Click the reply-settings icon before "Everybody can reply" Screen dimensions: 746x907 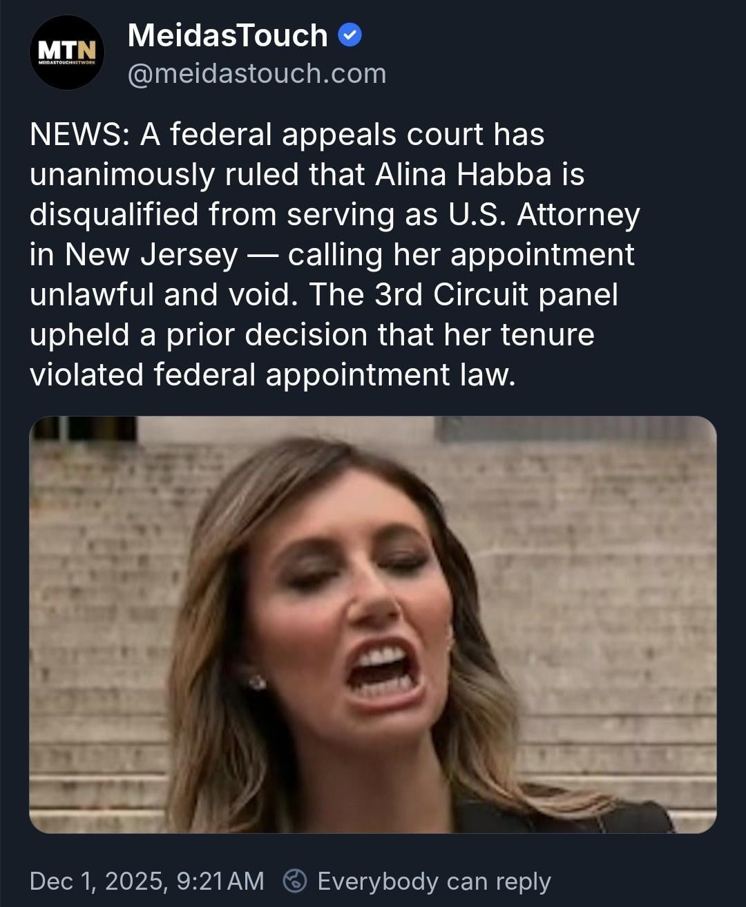click(296, 880)
